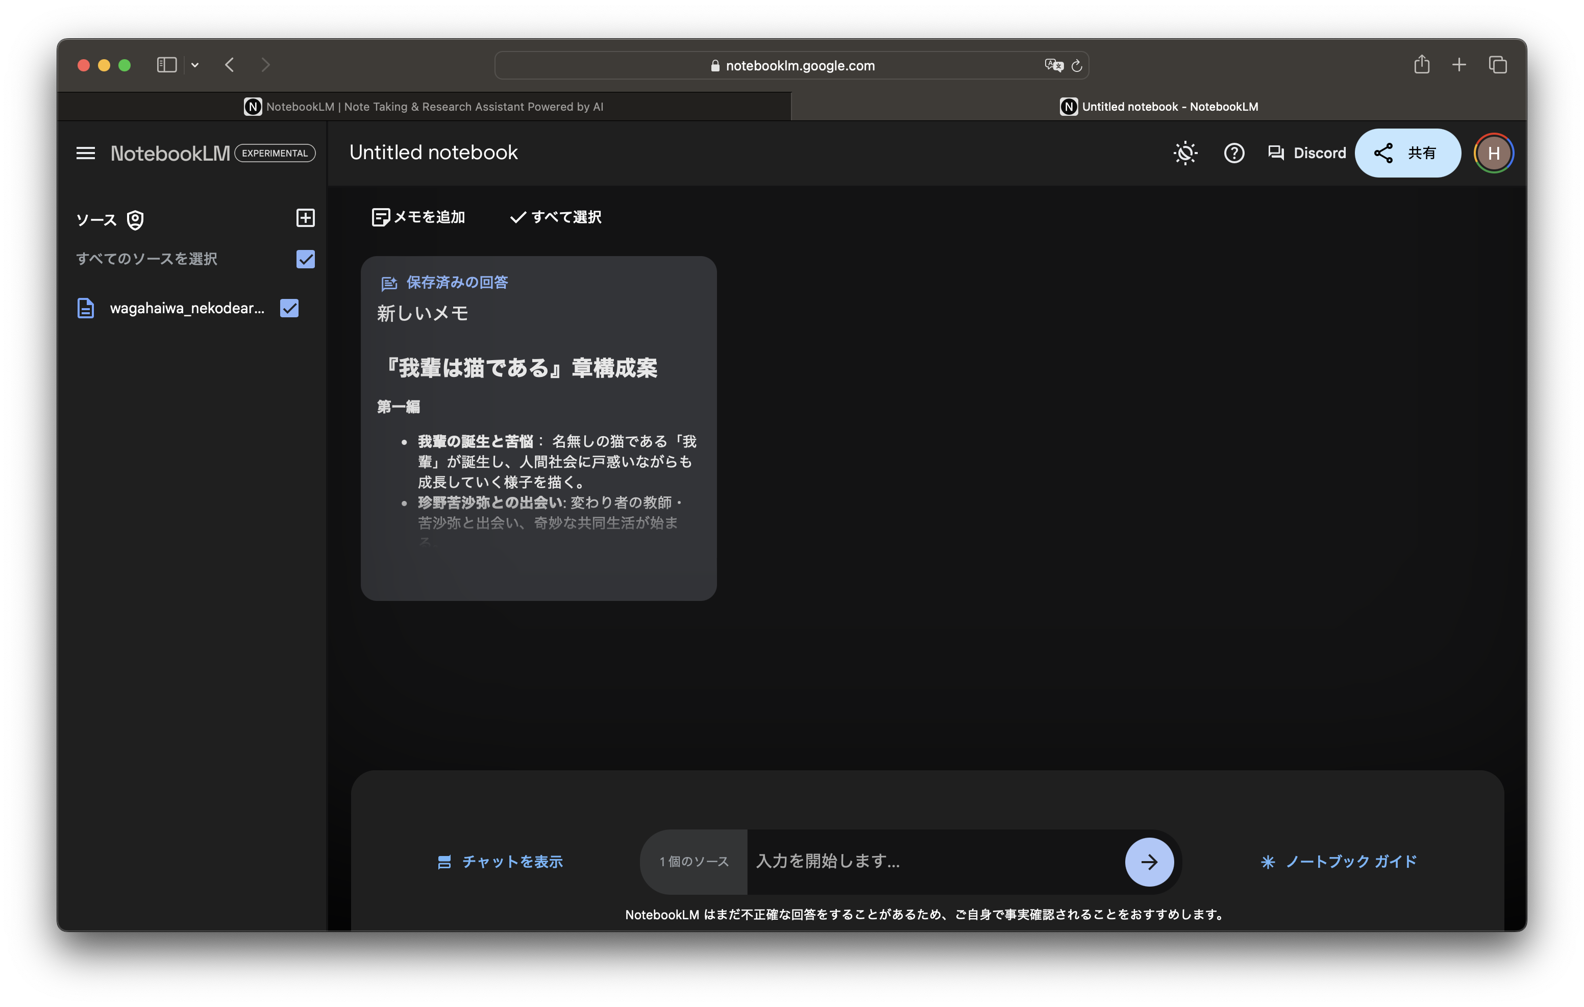The width and height of the screenshot is (1584, 1007).
Task: Click the 共有 share button
Action: point(1407,153)
